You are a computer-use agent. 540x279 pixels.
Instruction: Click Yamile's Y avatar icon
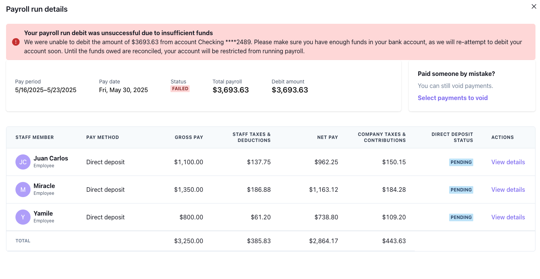coord(23,217)
